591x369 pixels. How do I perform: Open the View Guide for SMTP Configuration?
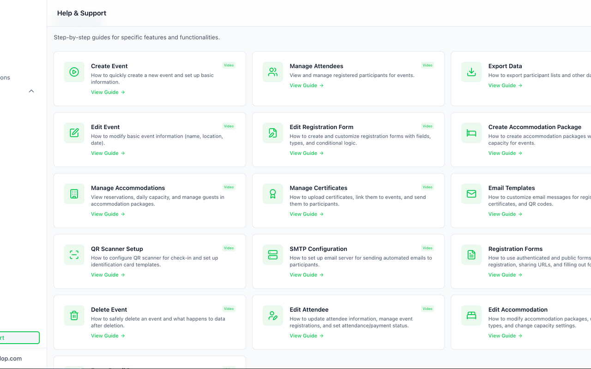coord(306,274)
